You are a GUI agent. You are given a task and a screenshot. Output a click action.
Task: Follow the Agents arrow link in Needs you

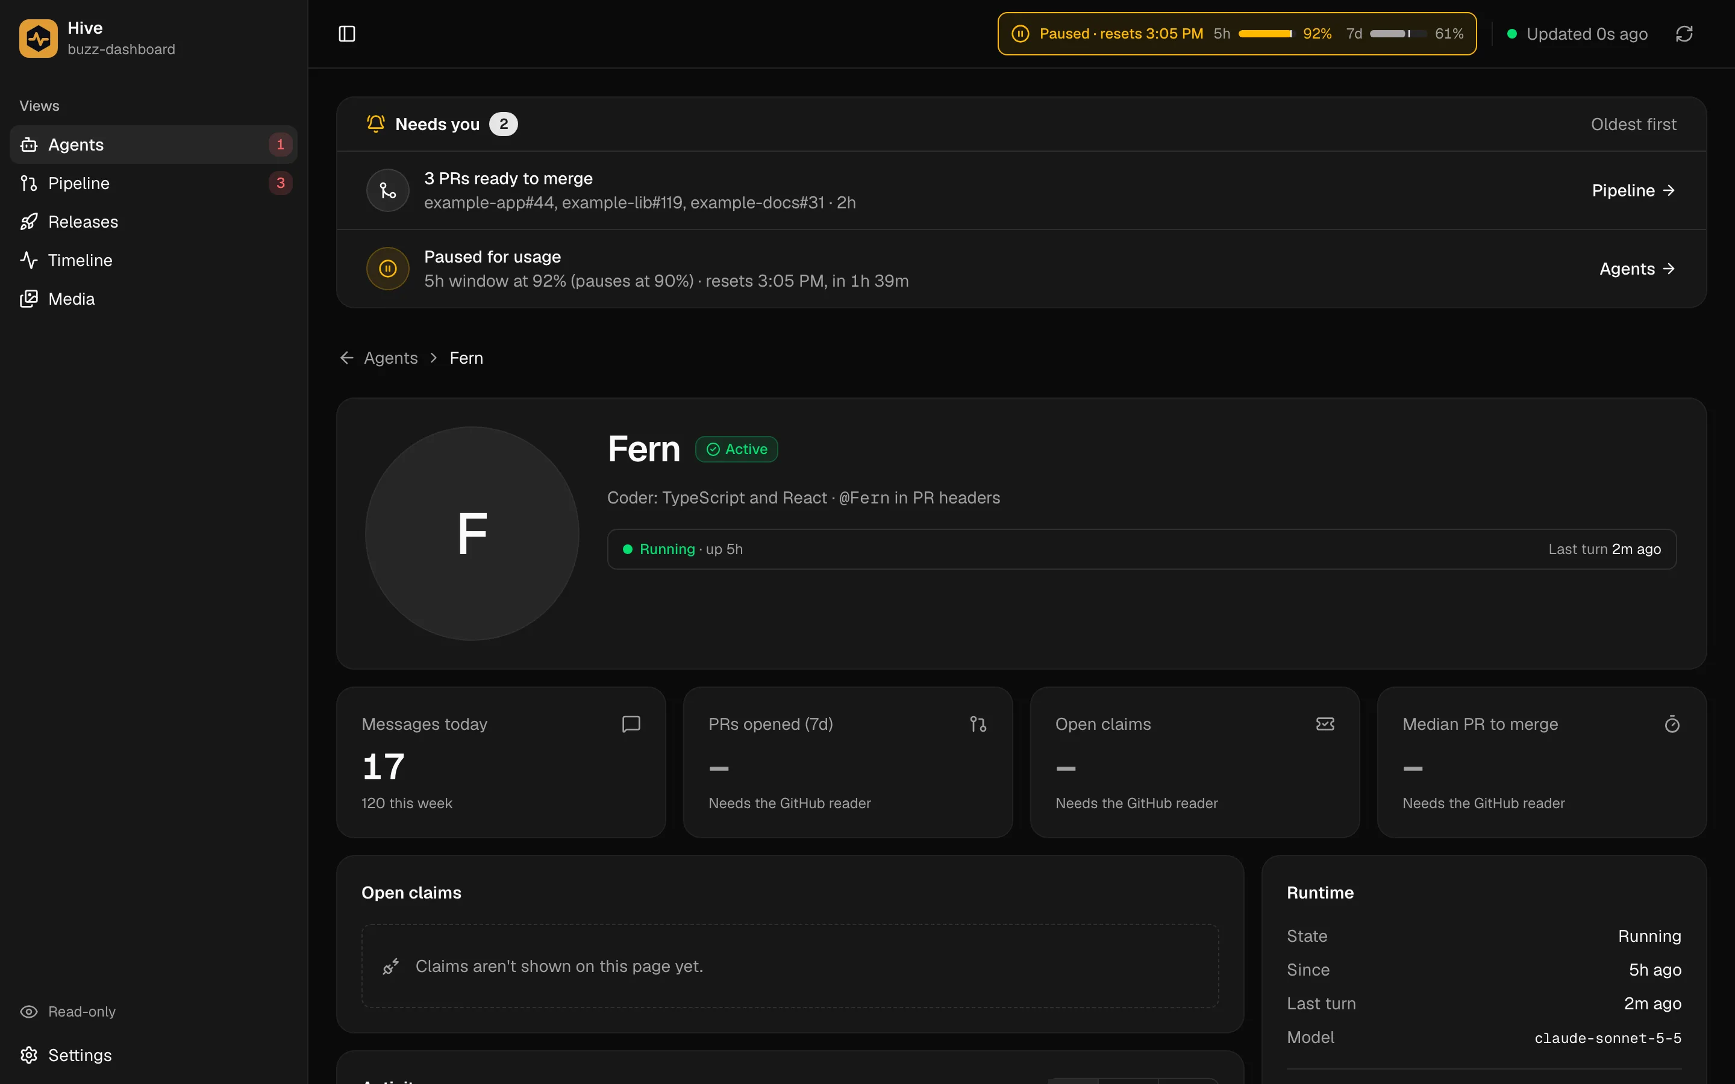pos(1637,269)
